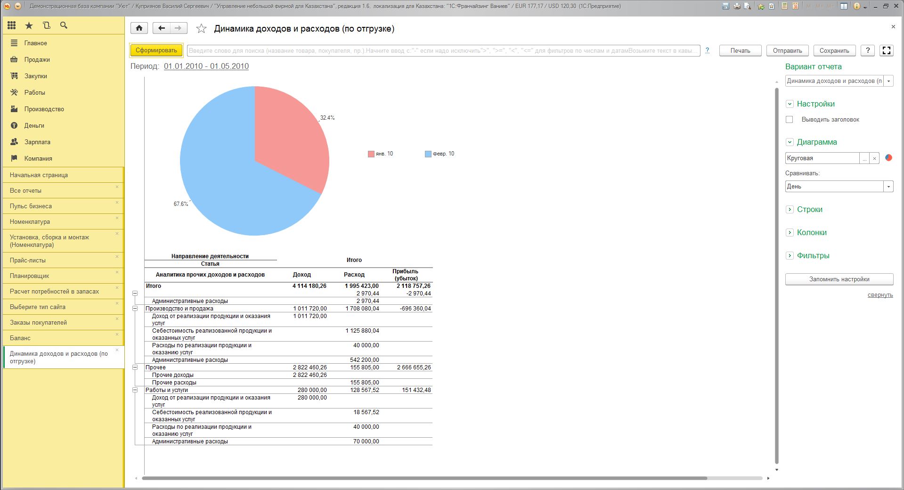Image resolution: width=904 pixels, height=490 pixels.
Task: Collapse the 'Прочее' row group
Action: point(135,367)
